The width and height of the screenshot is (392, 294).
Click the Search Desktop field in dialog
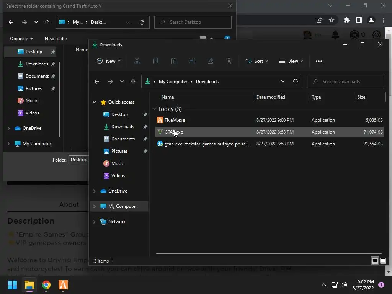tap(193, 22)
